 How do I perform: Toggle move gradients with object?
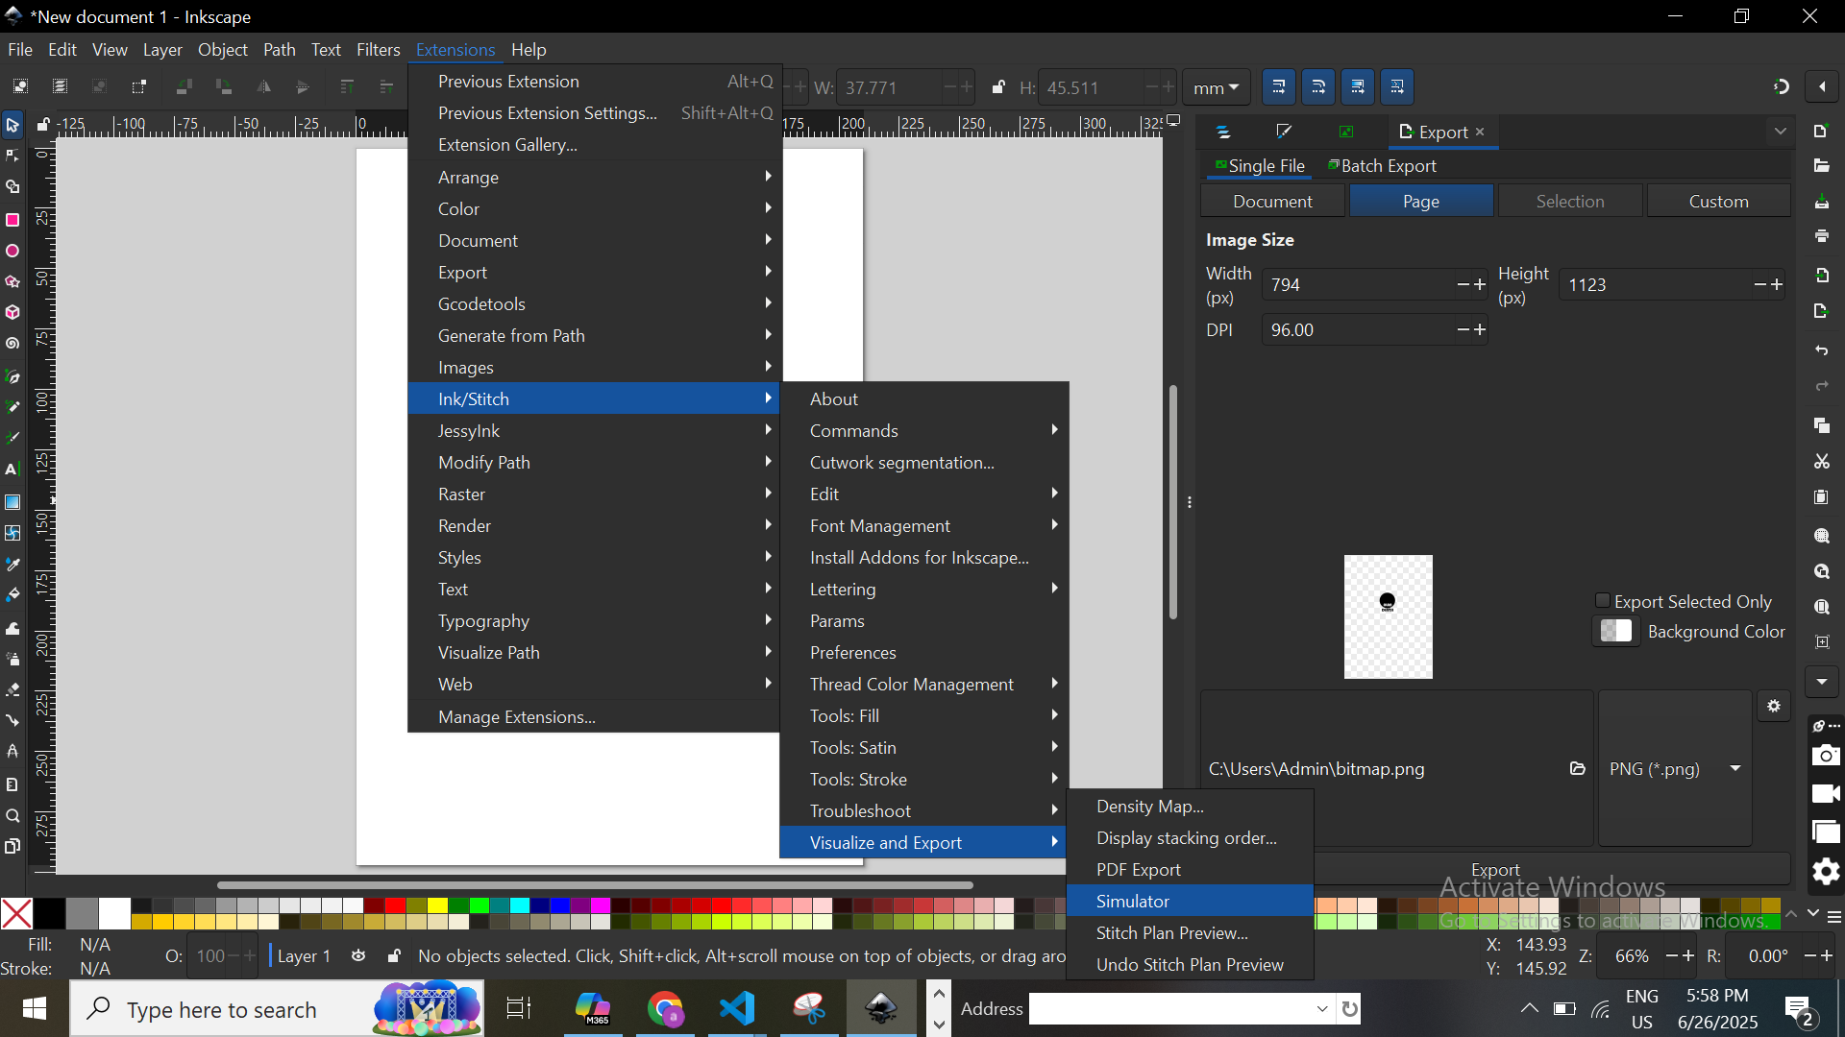coord(1358,87)
